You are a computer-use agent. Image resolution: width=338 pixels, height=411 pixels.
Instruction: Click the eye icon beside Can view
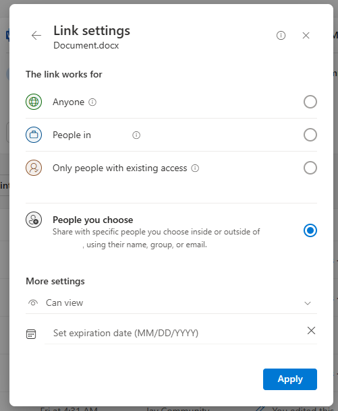click(33, 303)
